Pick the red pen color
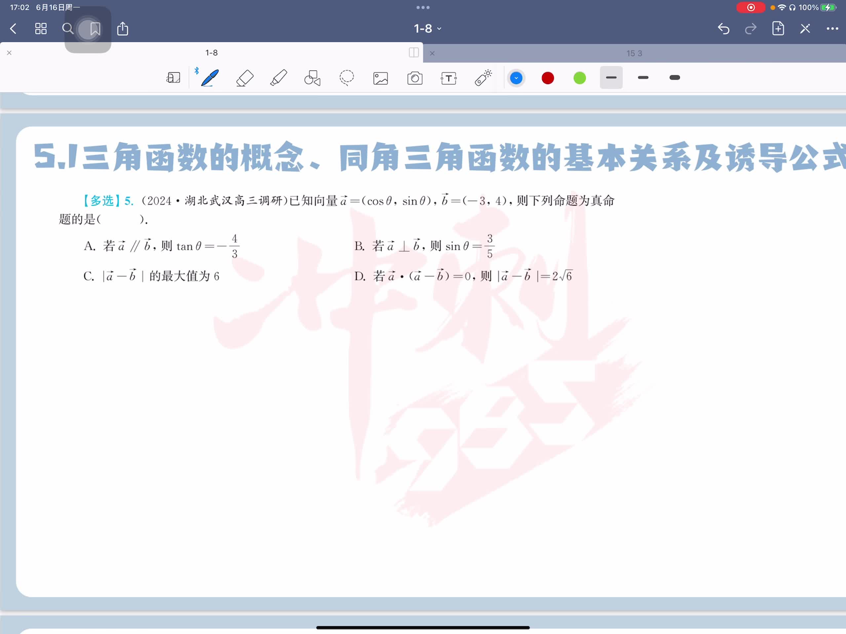The width and height of the screenshot is (846, 634). pyautogui.click(x=548, y=78)
